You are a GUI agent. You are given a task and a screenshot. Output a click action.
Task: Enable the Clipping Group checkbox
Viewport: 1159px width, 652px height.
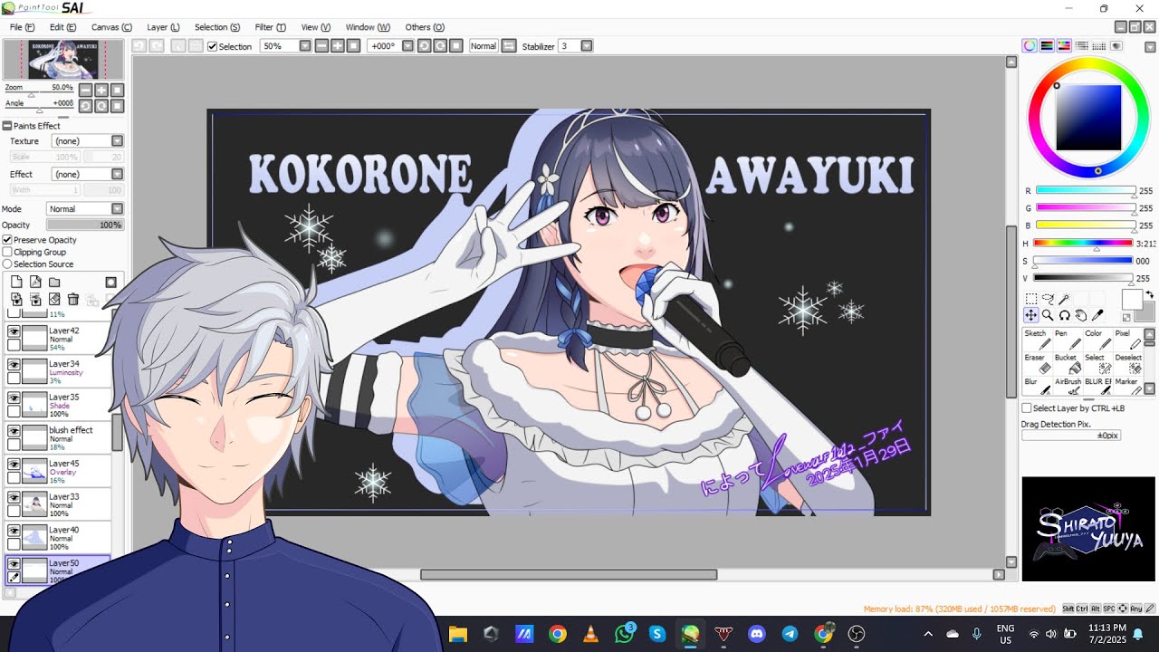(8, 252)
